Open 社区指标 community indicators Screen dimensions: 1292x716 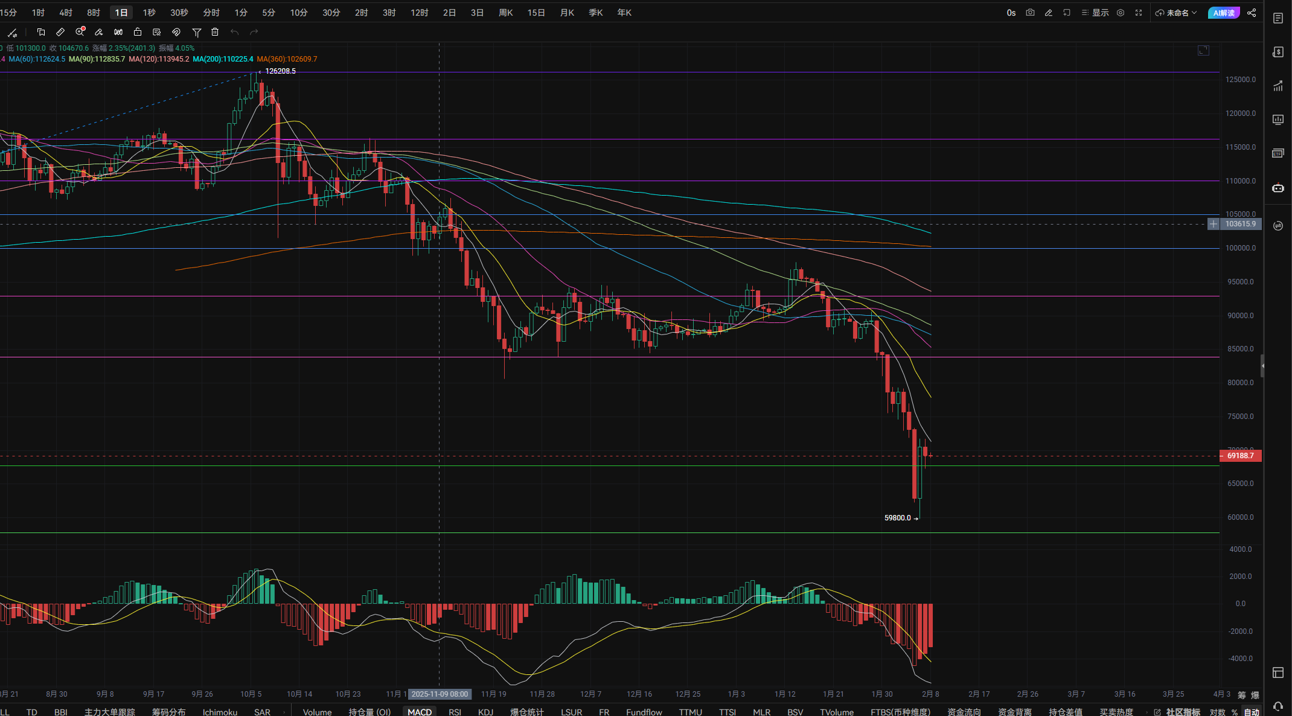pos(1182,712)
